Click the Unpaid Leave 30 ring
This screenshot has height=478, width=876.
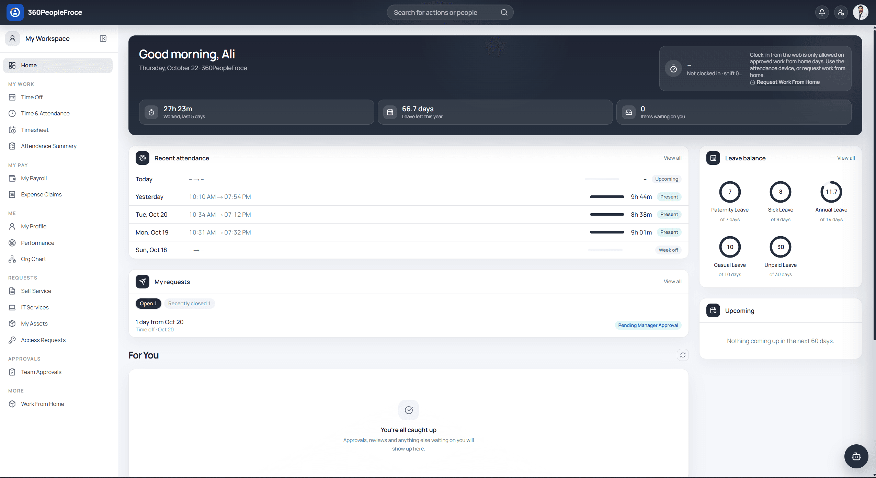[780, 247]
